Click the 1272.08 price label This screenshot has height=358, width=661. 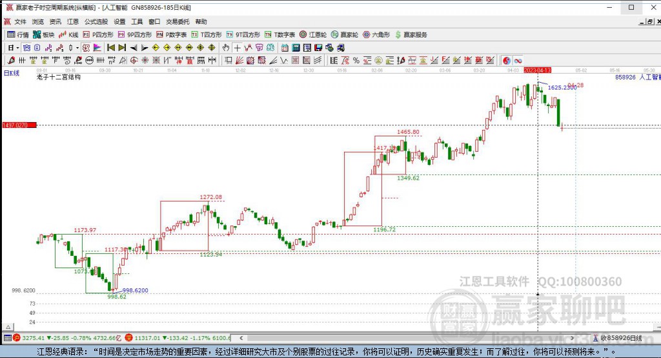click(x=211, y=197)
